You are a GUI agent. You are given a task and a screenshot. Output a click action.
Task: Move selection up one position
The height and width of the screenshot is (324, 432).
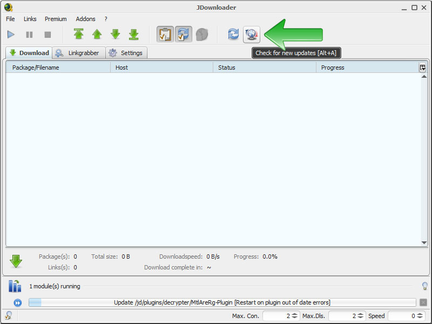97,34
